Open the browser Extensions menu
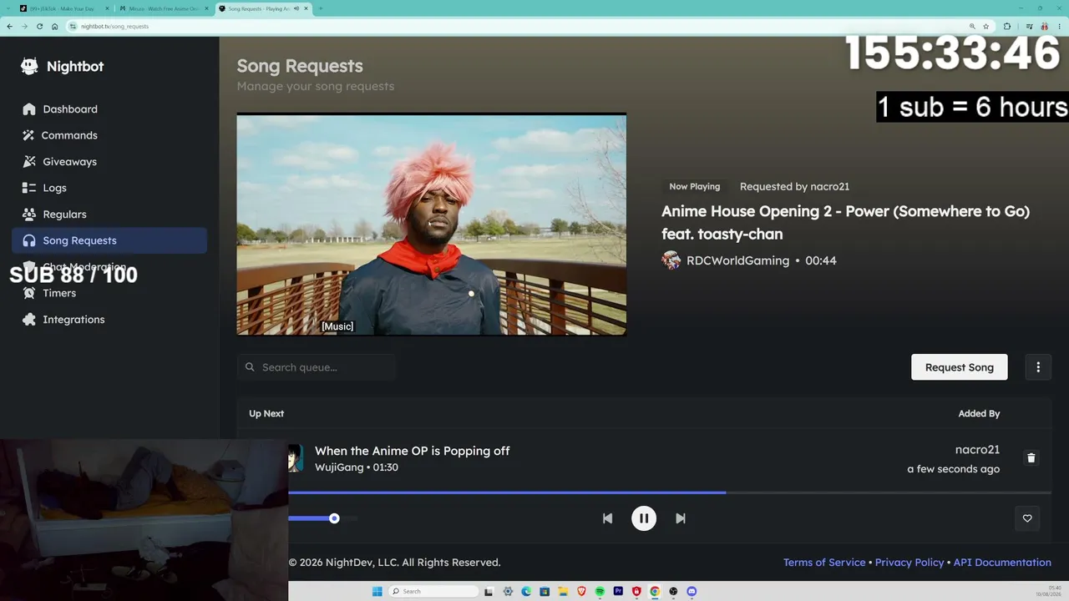Viewport: 1069px width, 601px height. (x=1007, y=26)
